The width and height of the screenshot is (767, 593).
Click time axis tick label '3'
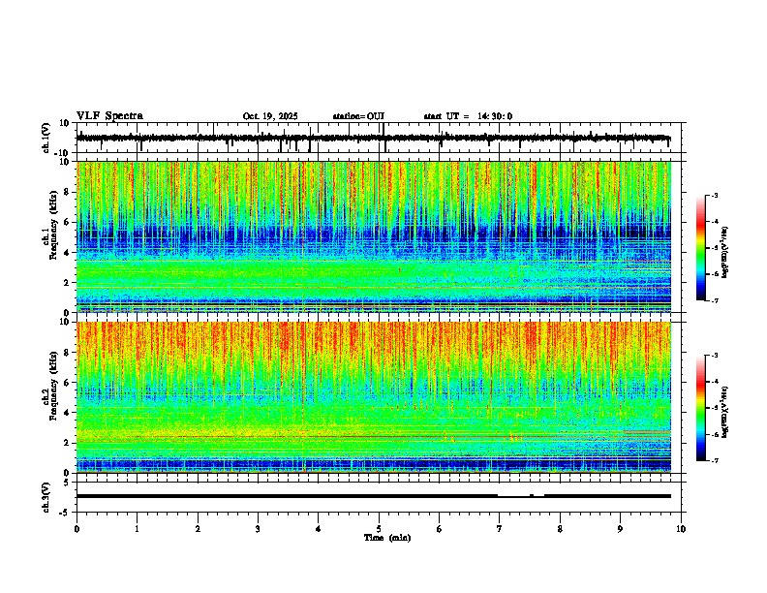click(258, 529)
